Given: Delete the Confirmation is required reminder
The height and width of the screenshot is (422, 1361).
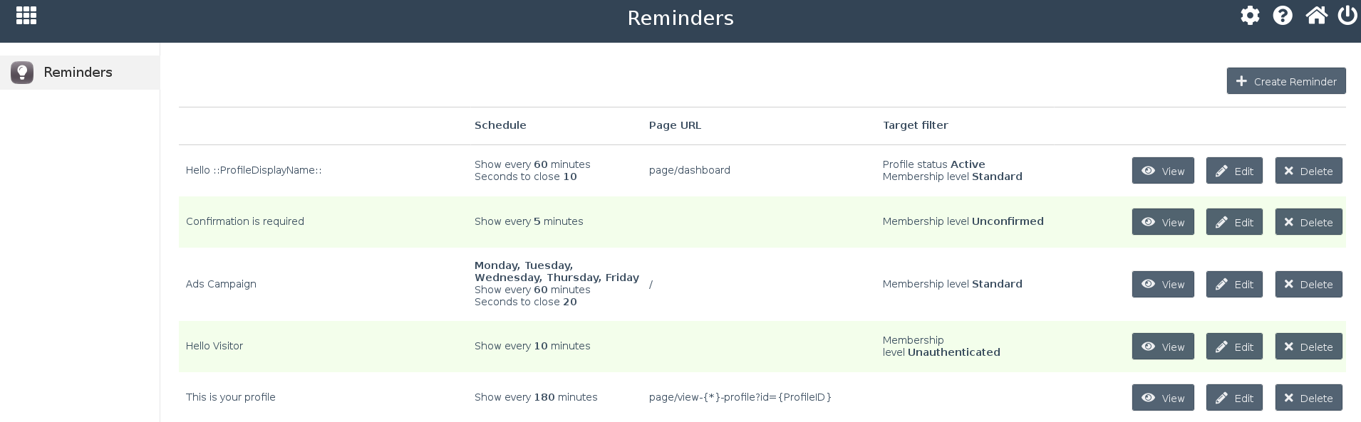Looking at the screenshot, I should [1308, 222].
